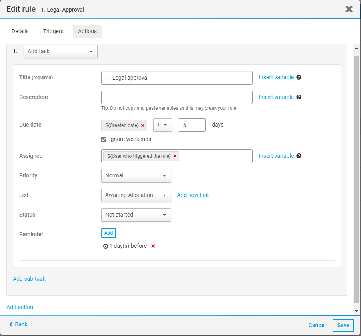Click into the Description text field
Screen dimensions: 361x336
tap(177, 97)
